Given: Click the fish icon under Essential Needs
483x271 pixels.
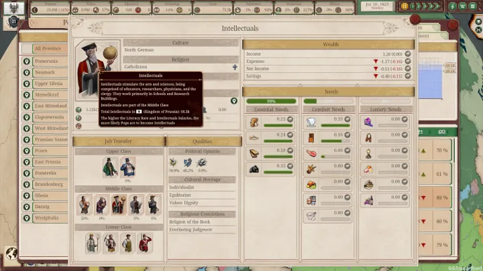Looking at the screenshot, I should click(254, 136).
